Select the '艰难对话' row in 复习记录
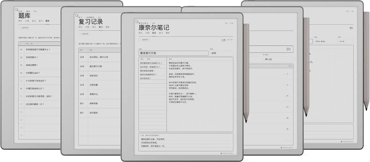Viewport: 370px width, 162px height. pos(99,94)
